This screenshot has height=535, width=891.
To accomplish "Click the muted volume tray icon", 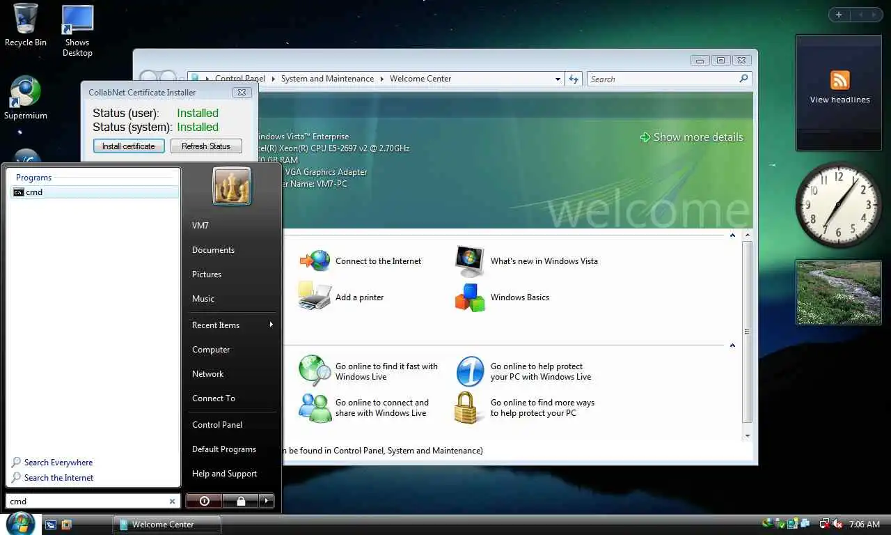I will click(837, 524).
